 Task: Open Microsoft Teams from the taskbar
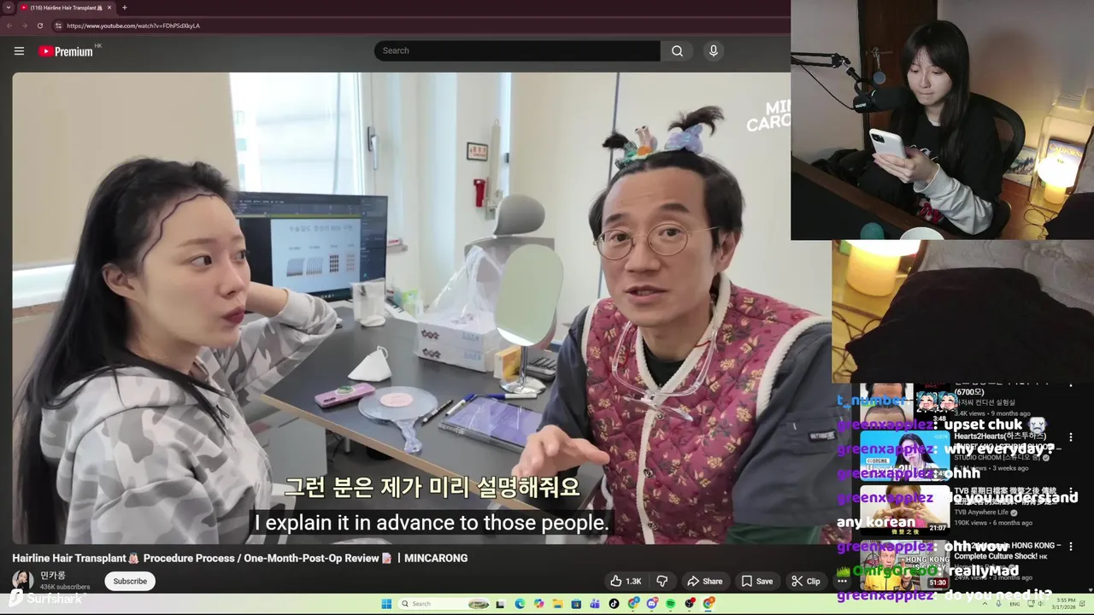point(595,604)
